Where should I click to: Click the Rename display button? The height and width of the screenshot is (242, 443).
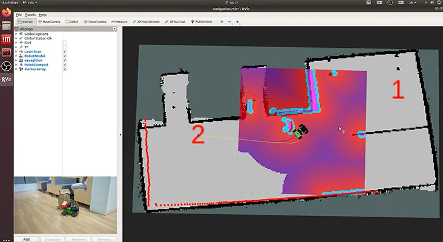tap(104, 239)
